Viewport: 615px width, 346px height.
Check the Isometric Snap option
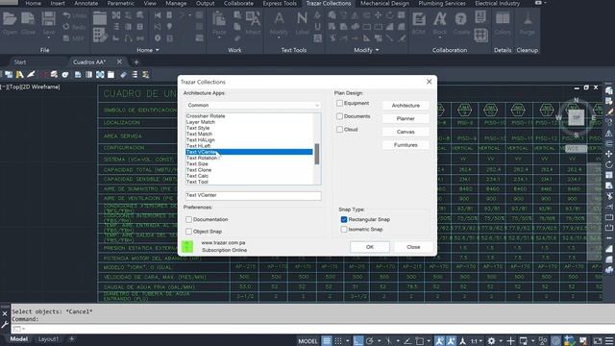coord(344,229)
